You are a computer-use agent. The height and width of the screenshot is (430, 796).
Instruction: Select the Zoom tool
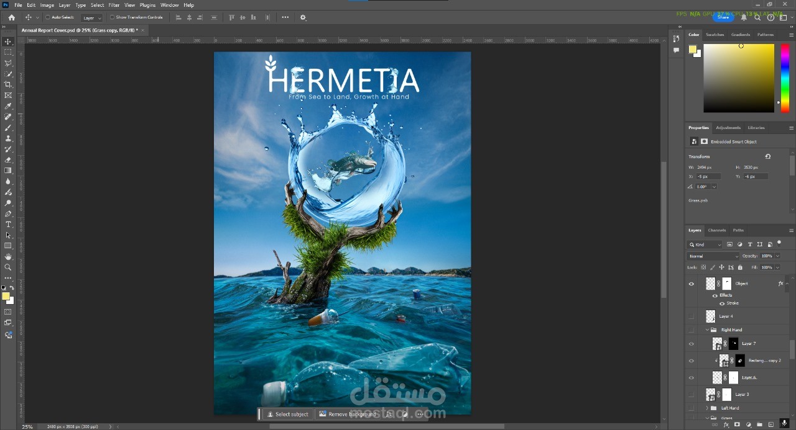[x=8, y=267]
